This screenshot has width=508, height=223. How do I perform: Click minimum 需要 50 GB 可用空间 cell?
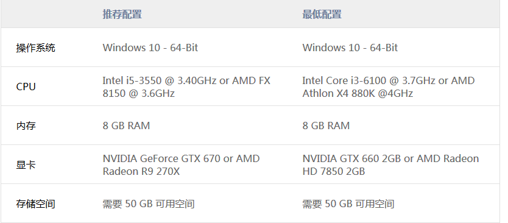point(348,204)
